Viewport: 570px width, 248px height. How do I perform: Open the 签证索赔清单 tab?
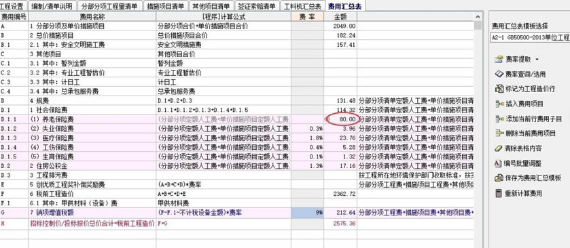click(257, 6)
